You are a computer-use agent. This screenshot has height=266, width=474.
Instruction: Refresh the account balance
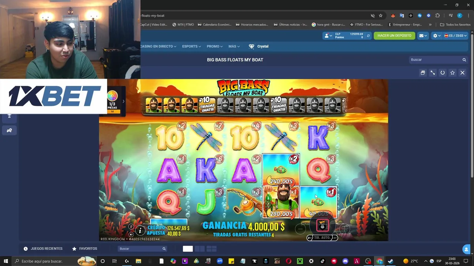368,36
